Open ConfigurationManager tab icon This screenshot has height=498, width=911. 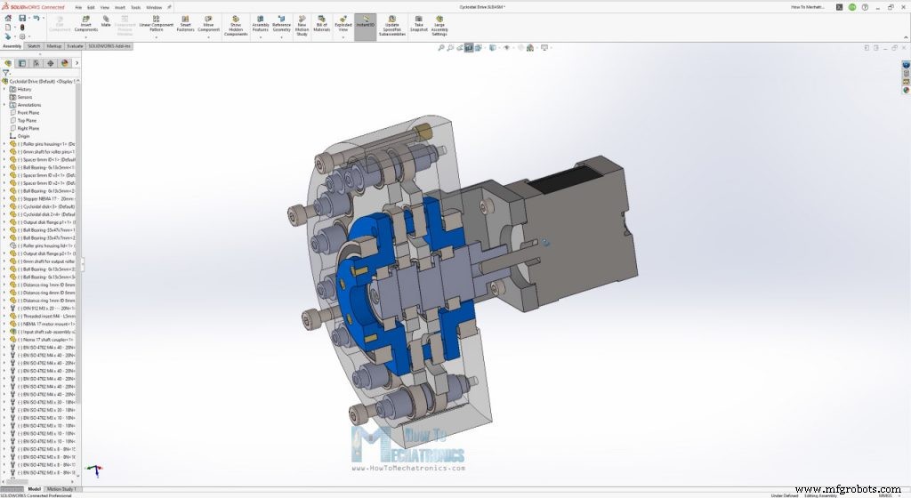pyautogui.click(x=36, y=62)
